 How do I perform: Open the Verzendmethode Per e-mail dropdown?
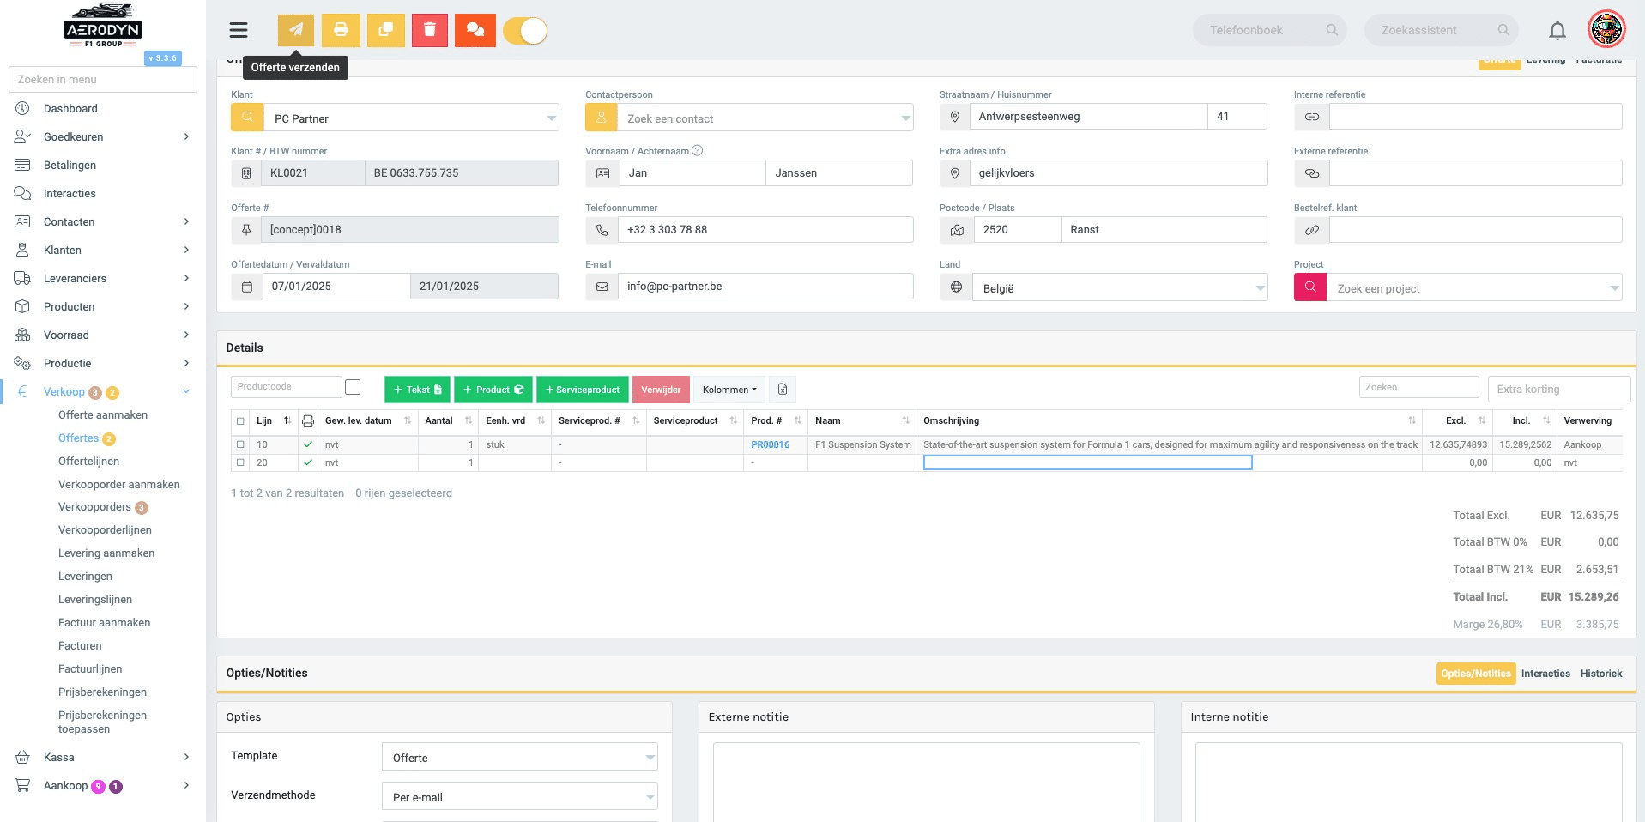520,796
